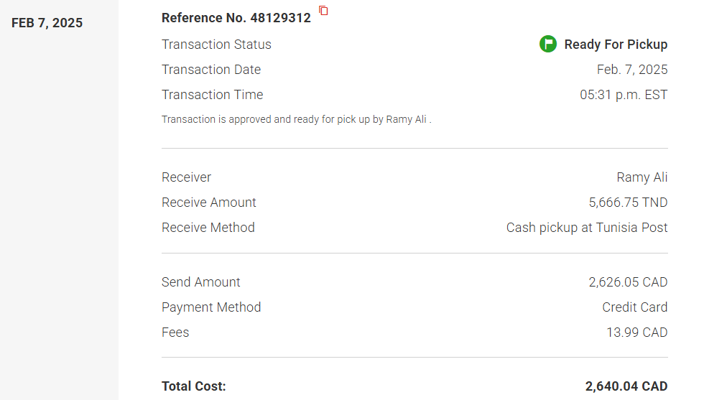Click the approved-and-ready pickup note text
704x400 pixels.
(296, 120)
